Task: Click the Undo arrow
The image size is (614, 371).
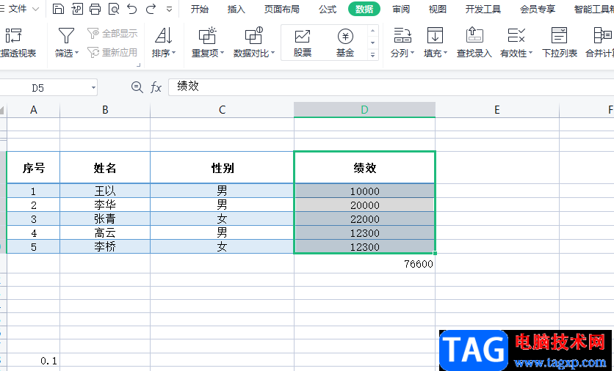Action: pyautogui.click(x=132, y=9)
